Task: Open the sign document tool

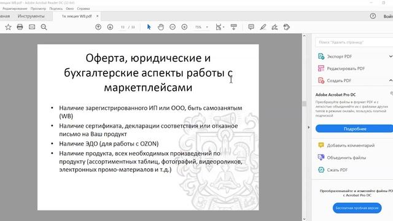Action: click(x=274, y=27)
